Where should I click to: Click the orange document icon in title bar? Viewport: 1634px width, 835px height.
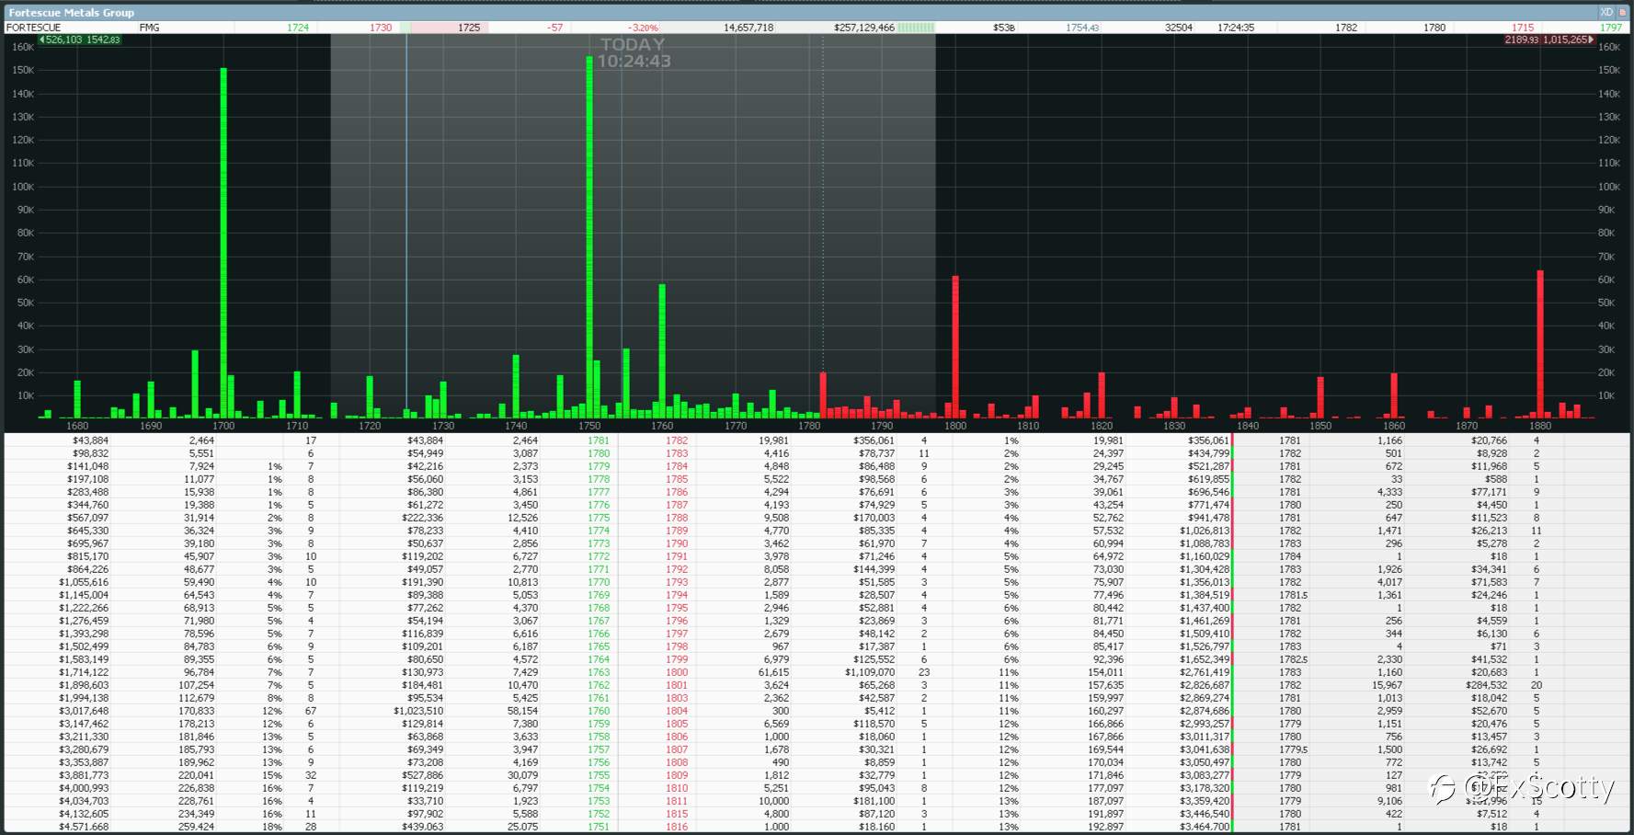pos(1622,12)
